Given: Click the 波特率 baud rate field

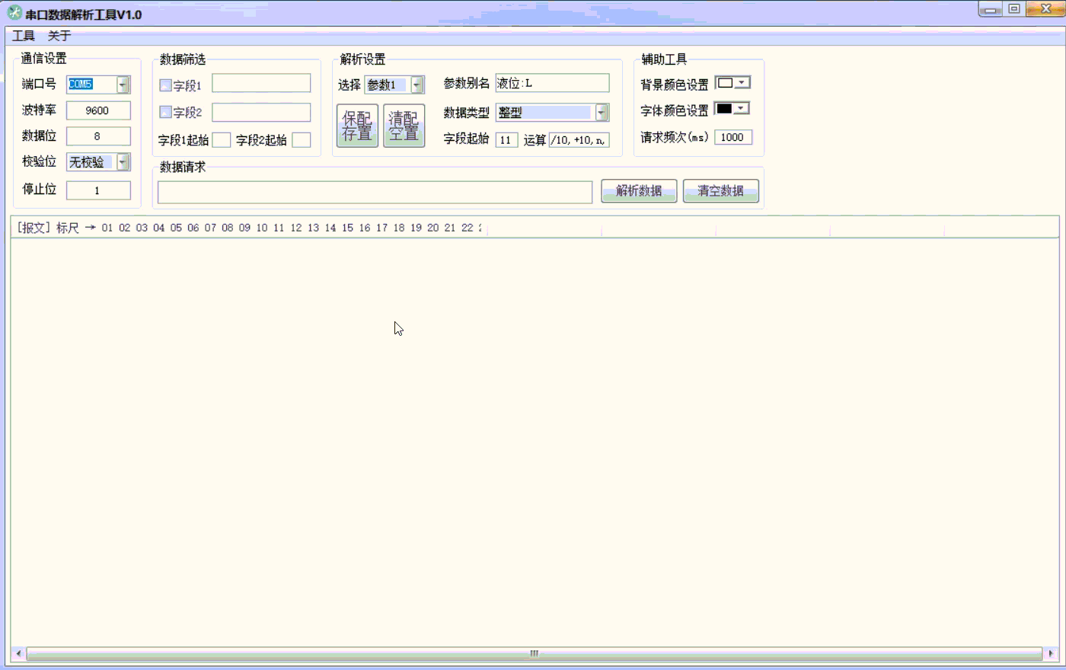Looking at the screenshot, I should (98, 110).
